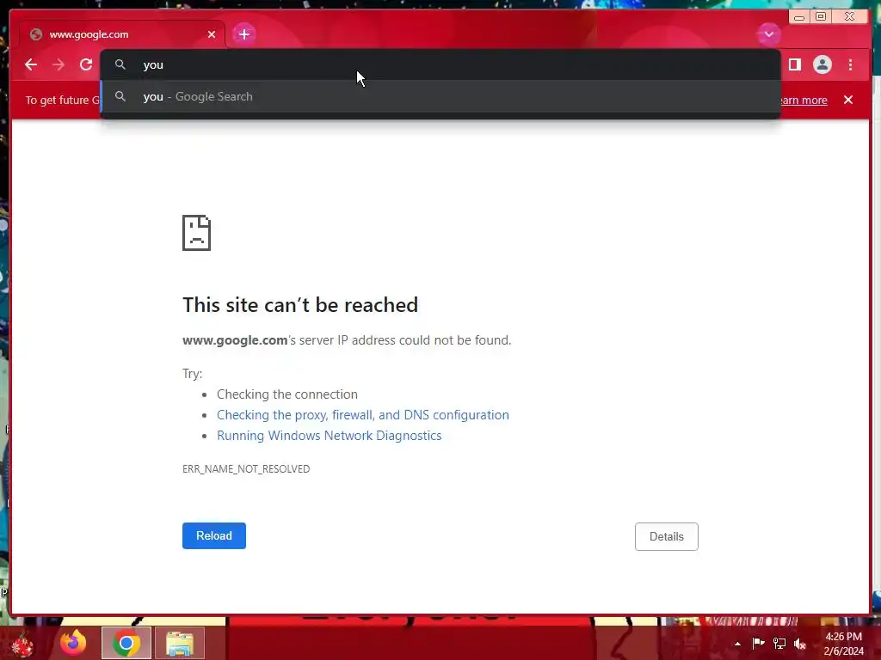Open the clock showing 4:26 PM
This screenshot has width=881, height=660.
pos(843,644)
